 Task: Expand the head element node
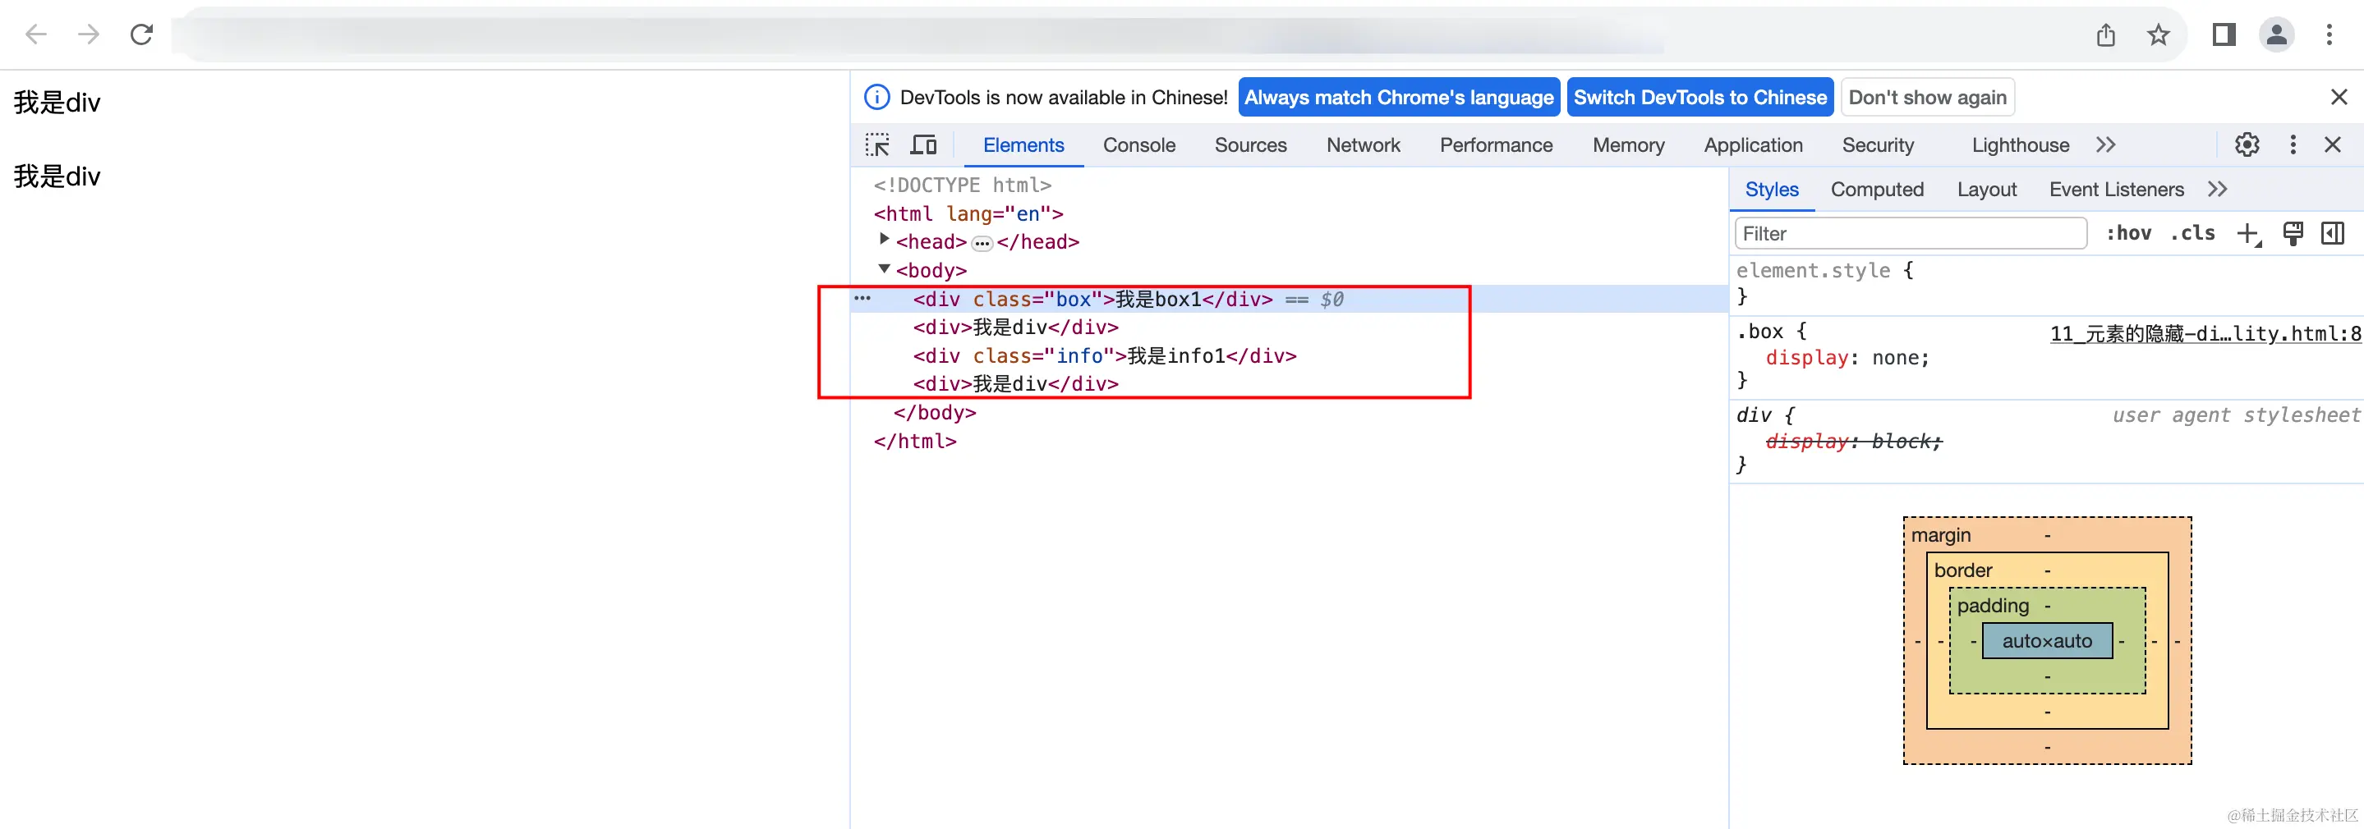884,240
